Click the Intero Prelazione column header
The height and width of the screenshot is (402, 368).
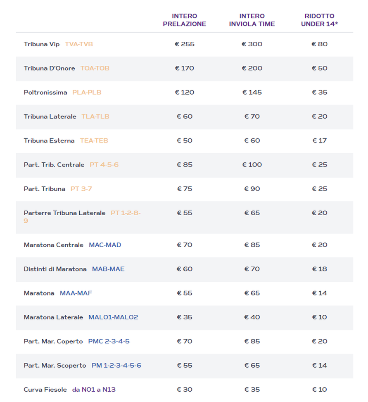pos(184,20)
